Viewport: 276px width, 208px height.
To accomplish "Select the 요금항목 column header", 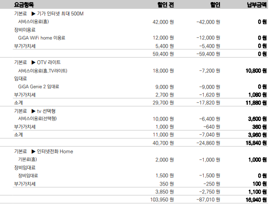I will pos(24,5).
